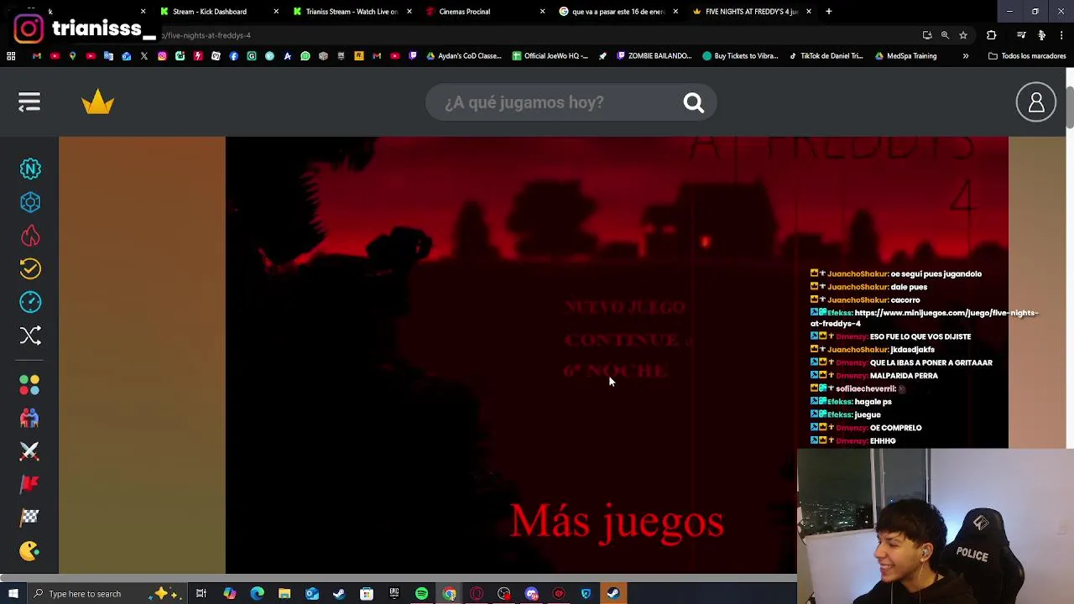Viewport: 1074px width, 604px height.
Task: Expand the bookmarks overflow chevron
Action: pyautogui.click(x=965, y=56)
